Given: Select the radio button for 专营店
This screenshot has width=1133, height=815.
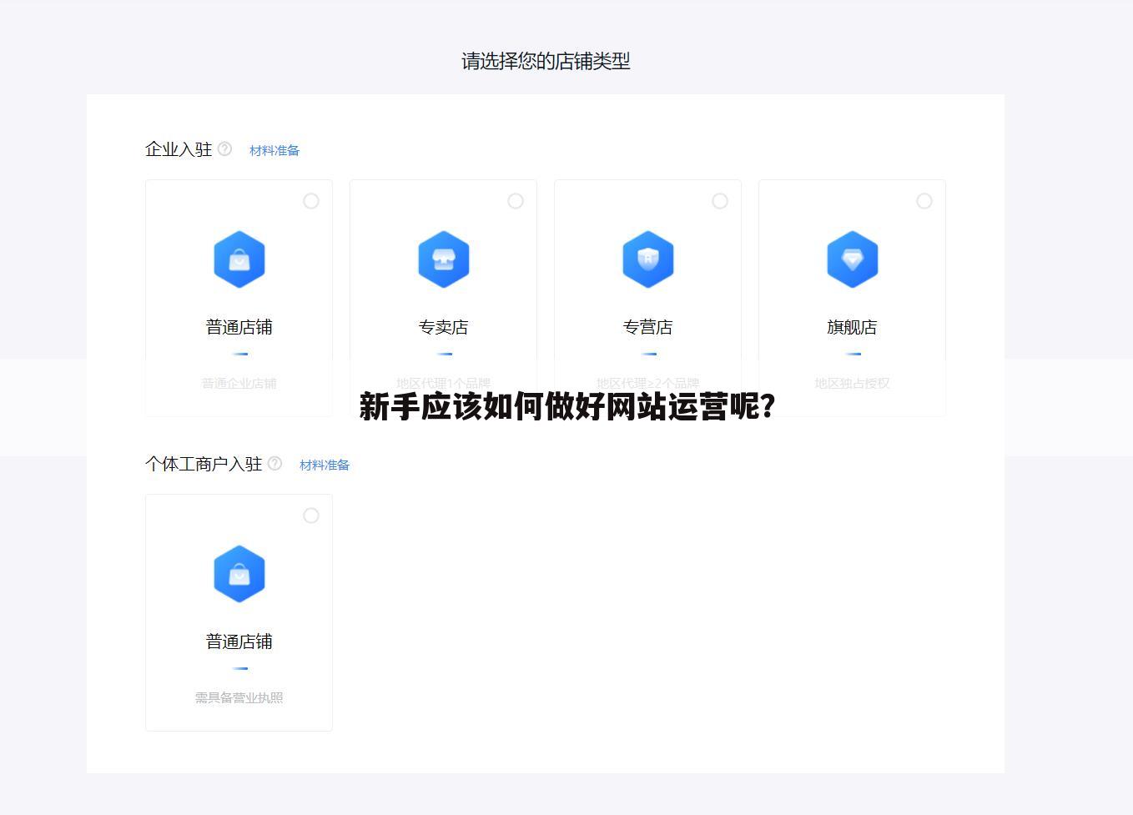Looking at the screenshot, I should [x=720, y=201].
